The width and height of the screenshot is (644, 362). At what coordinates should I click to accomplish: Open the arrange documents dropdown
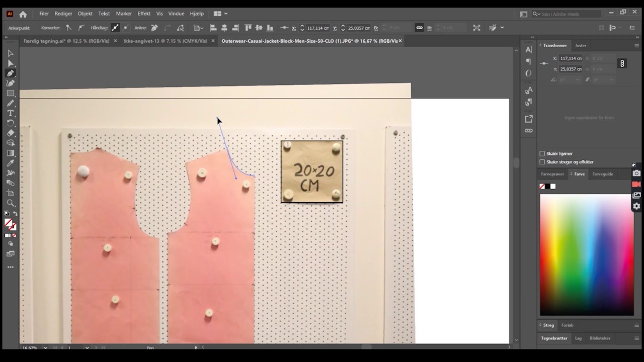(220, 14)
